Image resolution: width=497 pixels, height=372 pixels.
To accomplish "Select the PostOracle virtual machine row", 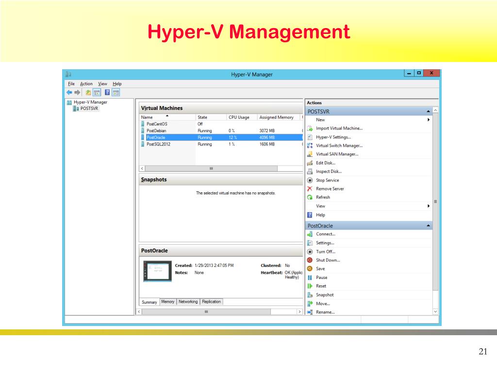I will (221, 137).
